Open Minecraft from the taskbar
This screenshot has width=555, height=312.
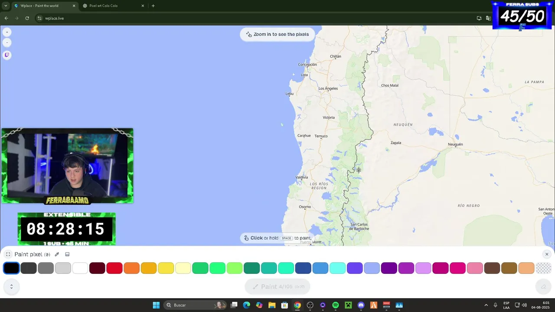[348, 305]
